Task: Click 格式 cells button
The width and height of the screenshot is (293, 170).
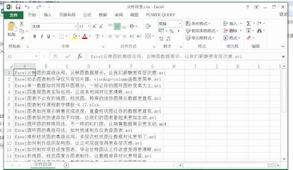Action: click(232, 38)
